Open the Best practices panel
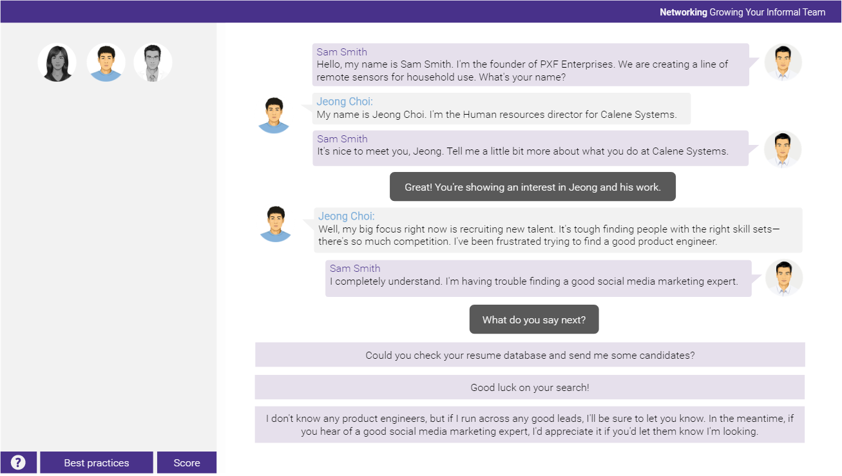The width and height of the screenshot is (842, 476). (x=97, y=462)
